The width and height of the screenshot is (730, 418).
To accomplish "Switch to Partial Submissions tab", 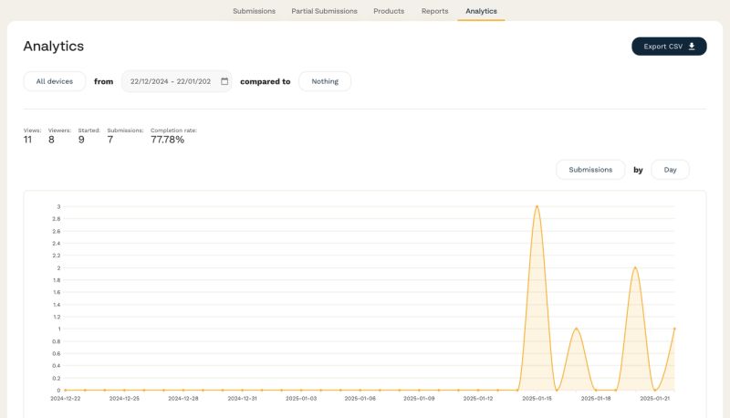I will 324,11.
